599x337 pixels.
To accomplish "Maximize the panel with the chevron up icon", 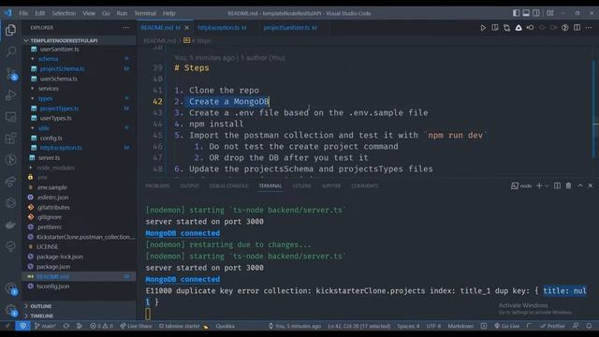I will [580, 185].
